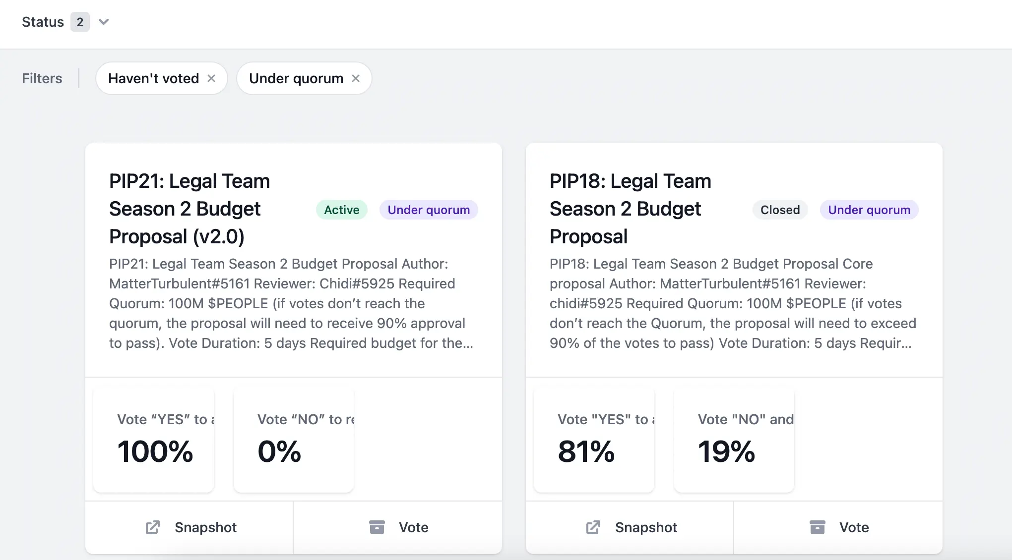Click the Active status badge on PIP21
This screenshot has height=560, width=1012.
pos(341,210)
